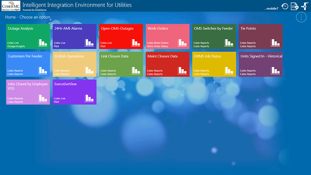The width and height of the screenshot is (311, 175).
Task: Click the document remove icon in header
Action: coord(295,6)
